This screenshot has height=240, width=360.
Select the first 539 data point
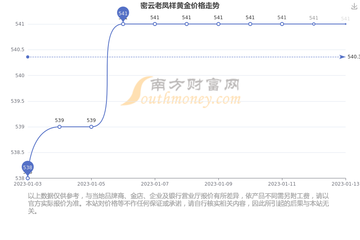[60, 127]
